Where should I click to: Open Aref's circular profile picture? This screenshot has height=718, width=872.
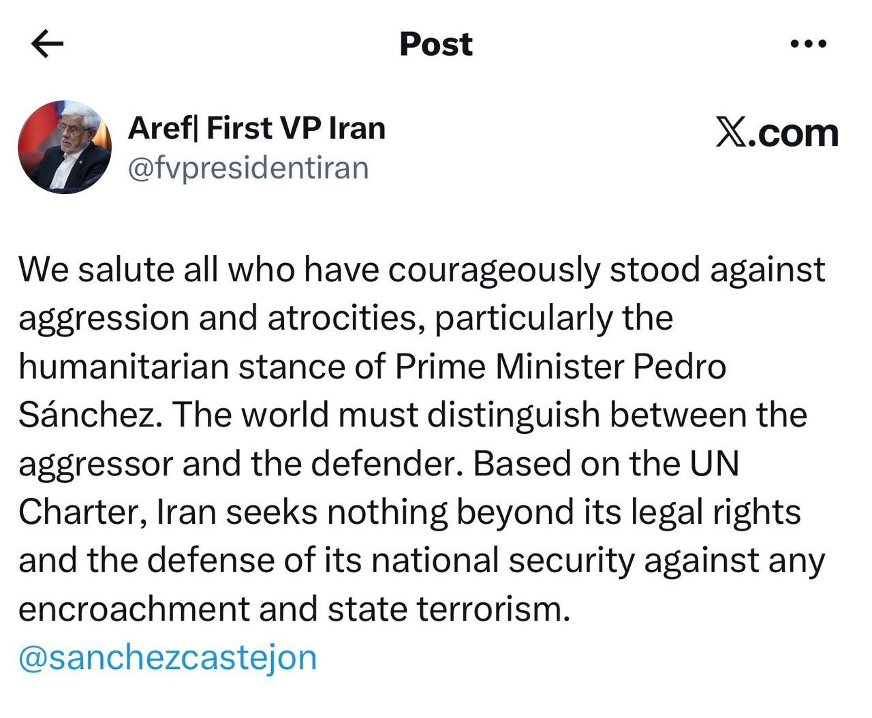(x=65, y=147)
